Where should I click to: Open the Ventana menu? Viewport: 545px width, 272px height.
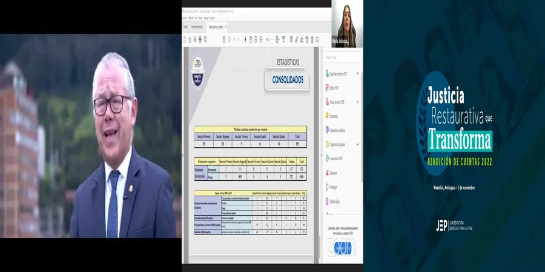(x=206, y=18)
